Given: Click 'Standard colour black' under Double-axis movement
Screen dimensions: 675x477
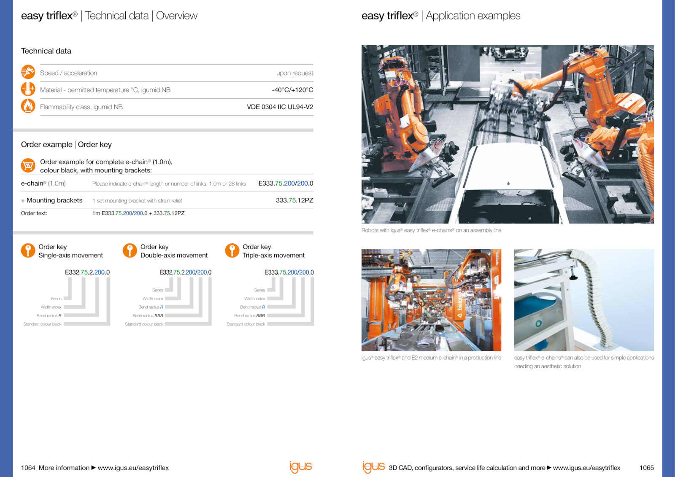Looking at the screenshot, I should (x=144, y=324).
